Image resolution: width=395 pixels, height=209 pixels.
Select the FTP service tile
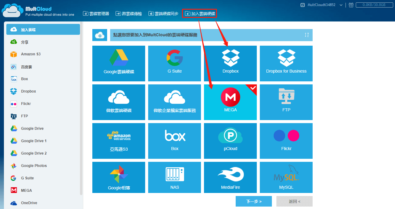[x=286, y=102]
